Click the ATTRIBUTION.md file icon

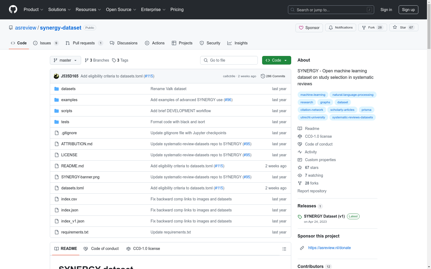pos(57,144)
